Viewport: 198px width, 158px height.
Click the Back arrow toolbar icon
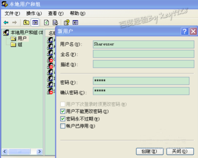[6, 22]
